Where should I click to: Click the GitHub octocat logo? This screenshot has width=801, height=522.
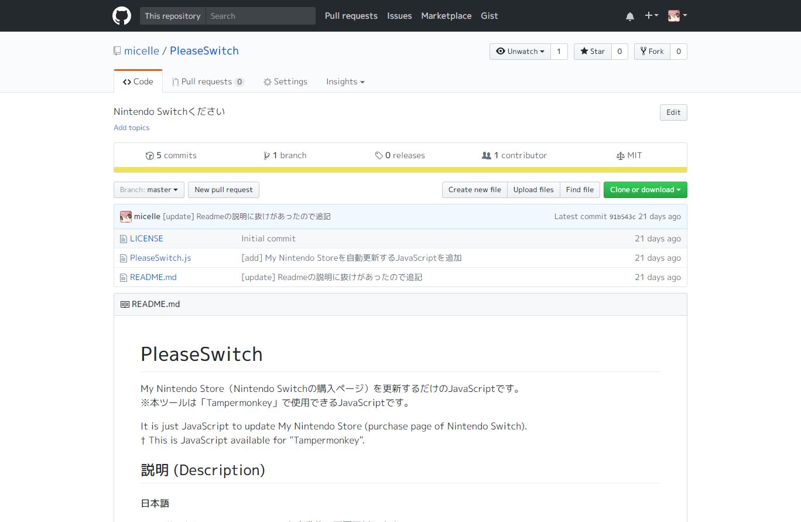pyautogui.click(x=121, y=16)
